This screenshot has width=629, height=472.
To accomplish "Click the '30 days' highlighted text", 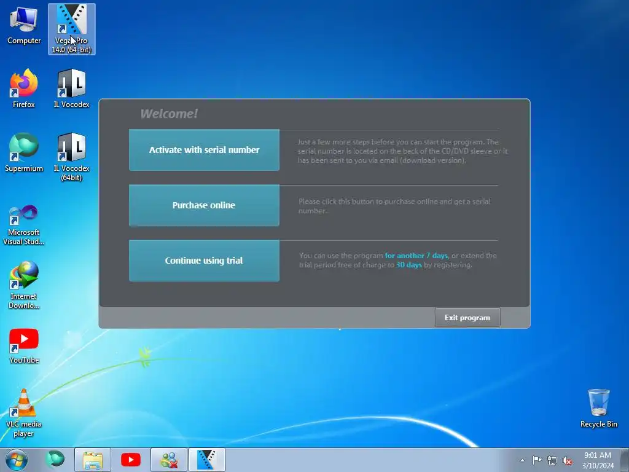I will [x=408, y=265].
